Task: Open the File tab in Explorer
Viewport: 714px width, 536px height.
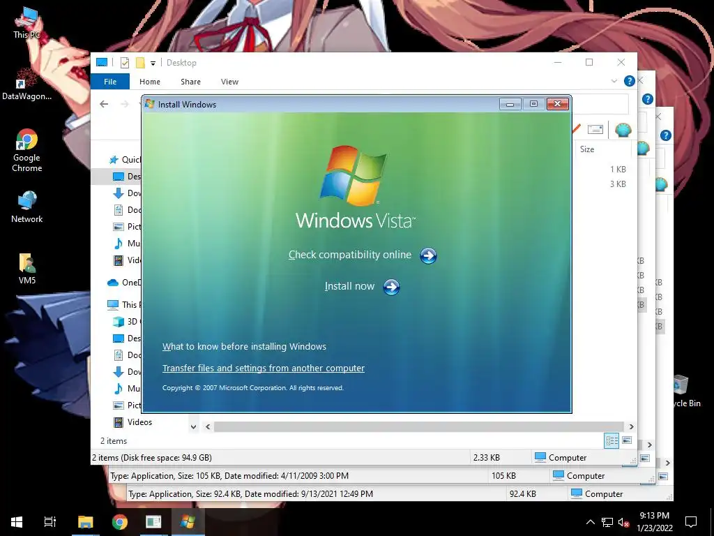Action: tap(110, 82)
